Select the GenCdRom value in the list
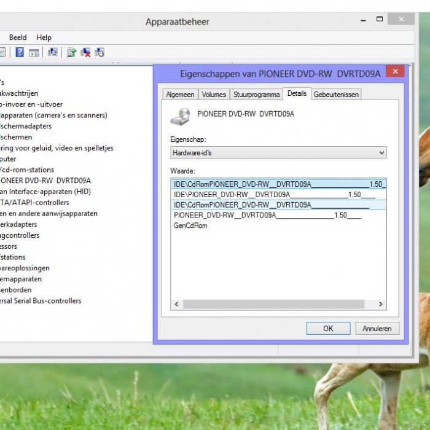Viewport: 430px width, 430px height. [x=190, y=225]
